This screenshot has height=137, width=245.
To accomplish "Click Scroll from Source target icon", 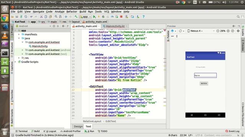I will tap(54, 26).
